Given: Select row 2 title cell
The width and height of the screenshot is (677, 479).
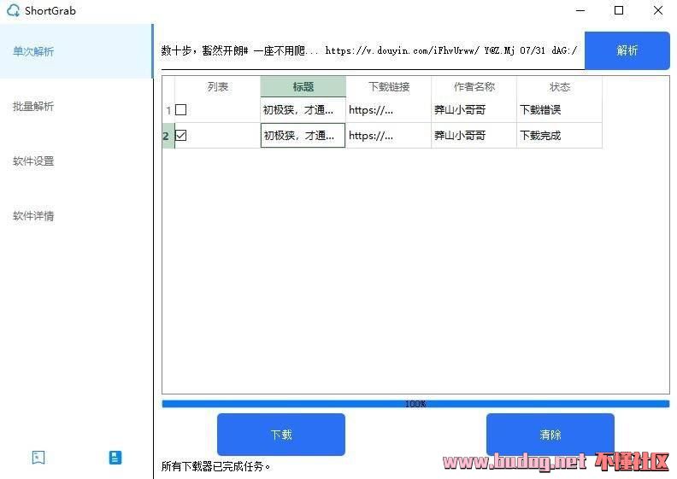Looking at the screenshot, I should pyautogui.click(x=303, y=136).
